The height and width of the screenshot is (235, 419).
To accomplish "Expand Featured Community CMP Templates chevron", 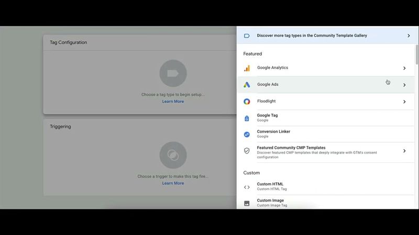I will click(404, 151).
